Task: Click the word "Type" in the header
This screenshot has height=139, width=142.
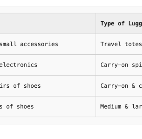Action: 108,24
